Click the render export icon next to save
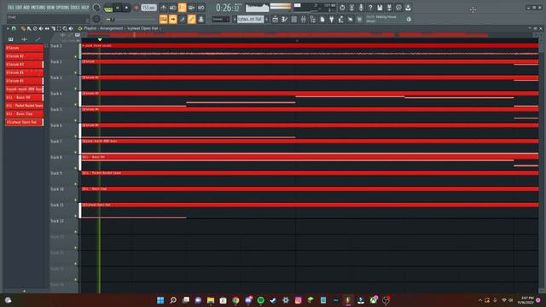 [389, 8]
